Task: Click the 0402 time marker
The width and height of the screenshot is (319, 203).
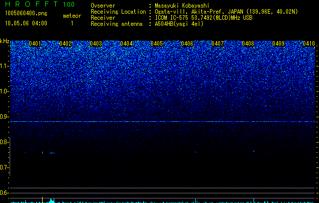Action: pyautogui.click(x=65, y=44)
